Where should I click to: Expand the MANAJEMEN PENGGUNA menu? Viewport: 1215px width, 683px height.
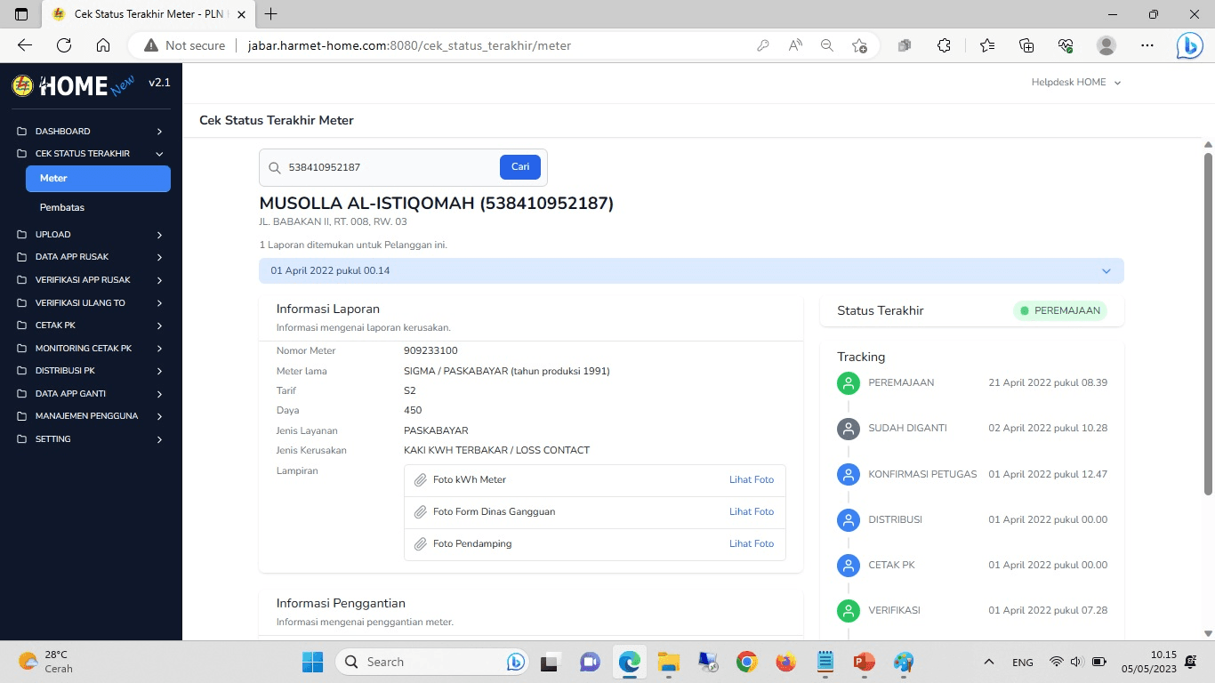click(91, 416)
